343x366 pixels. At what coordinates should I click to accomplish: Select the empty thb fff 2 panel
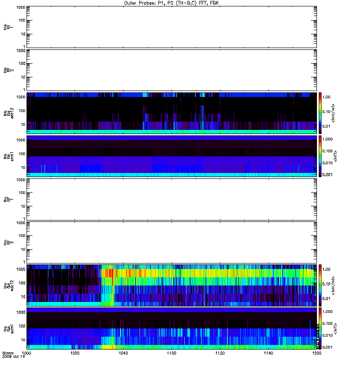tap(171, 70)
